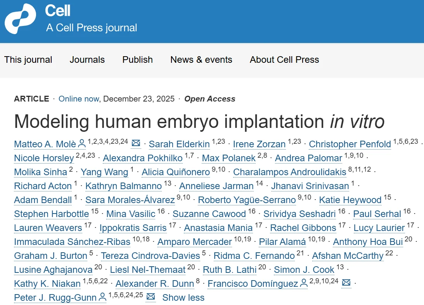Follow the Online now link
The image size is (424, 305).
click(x=78, y=99)
